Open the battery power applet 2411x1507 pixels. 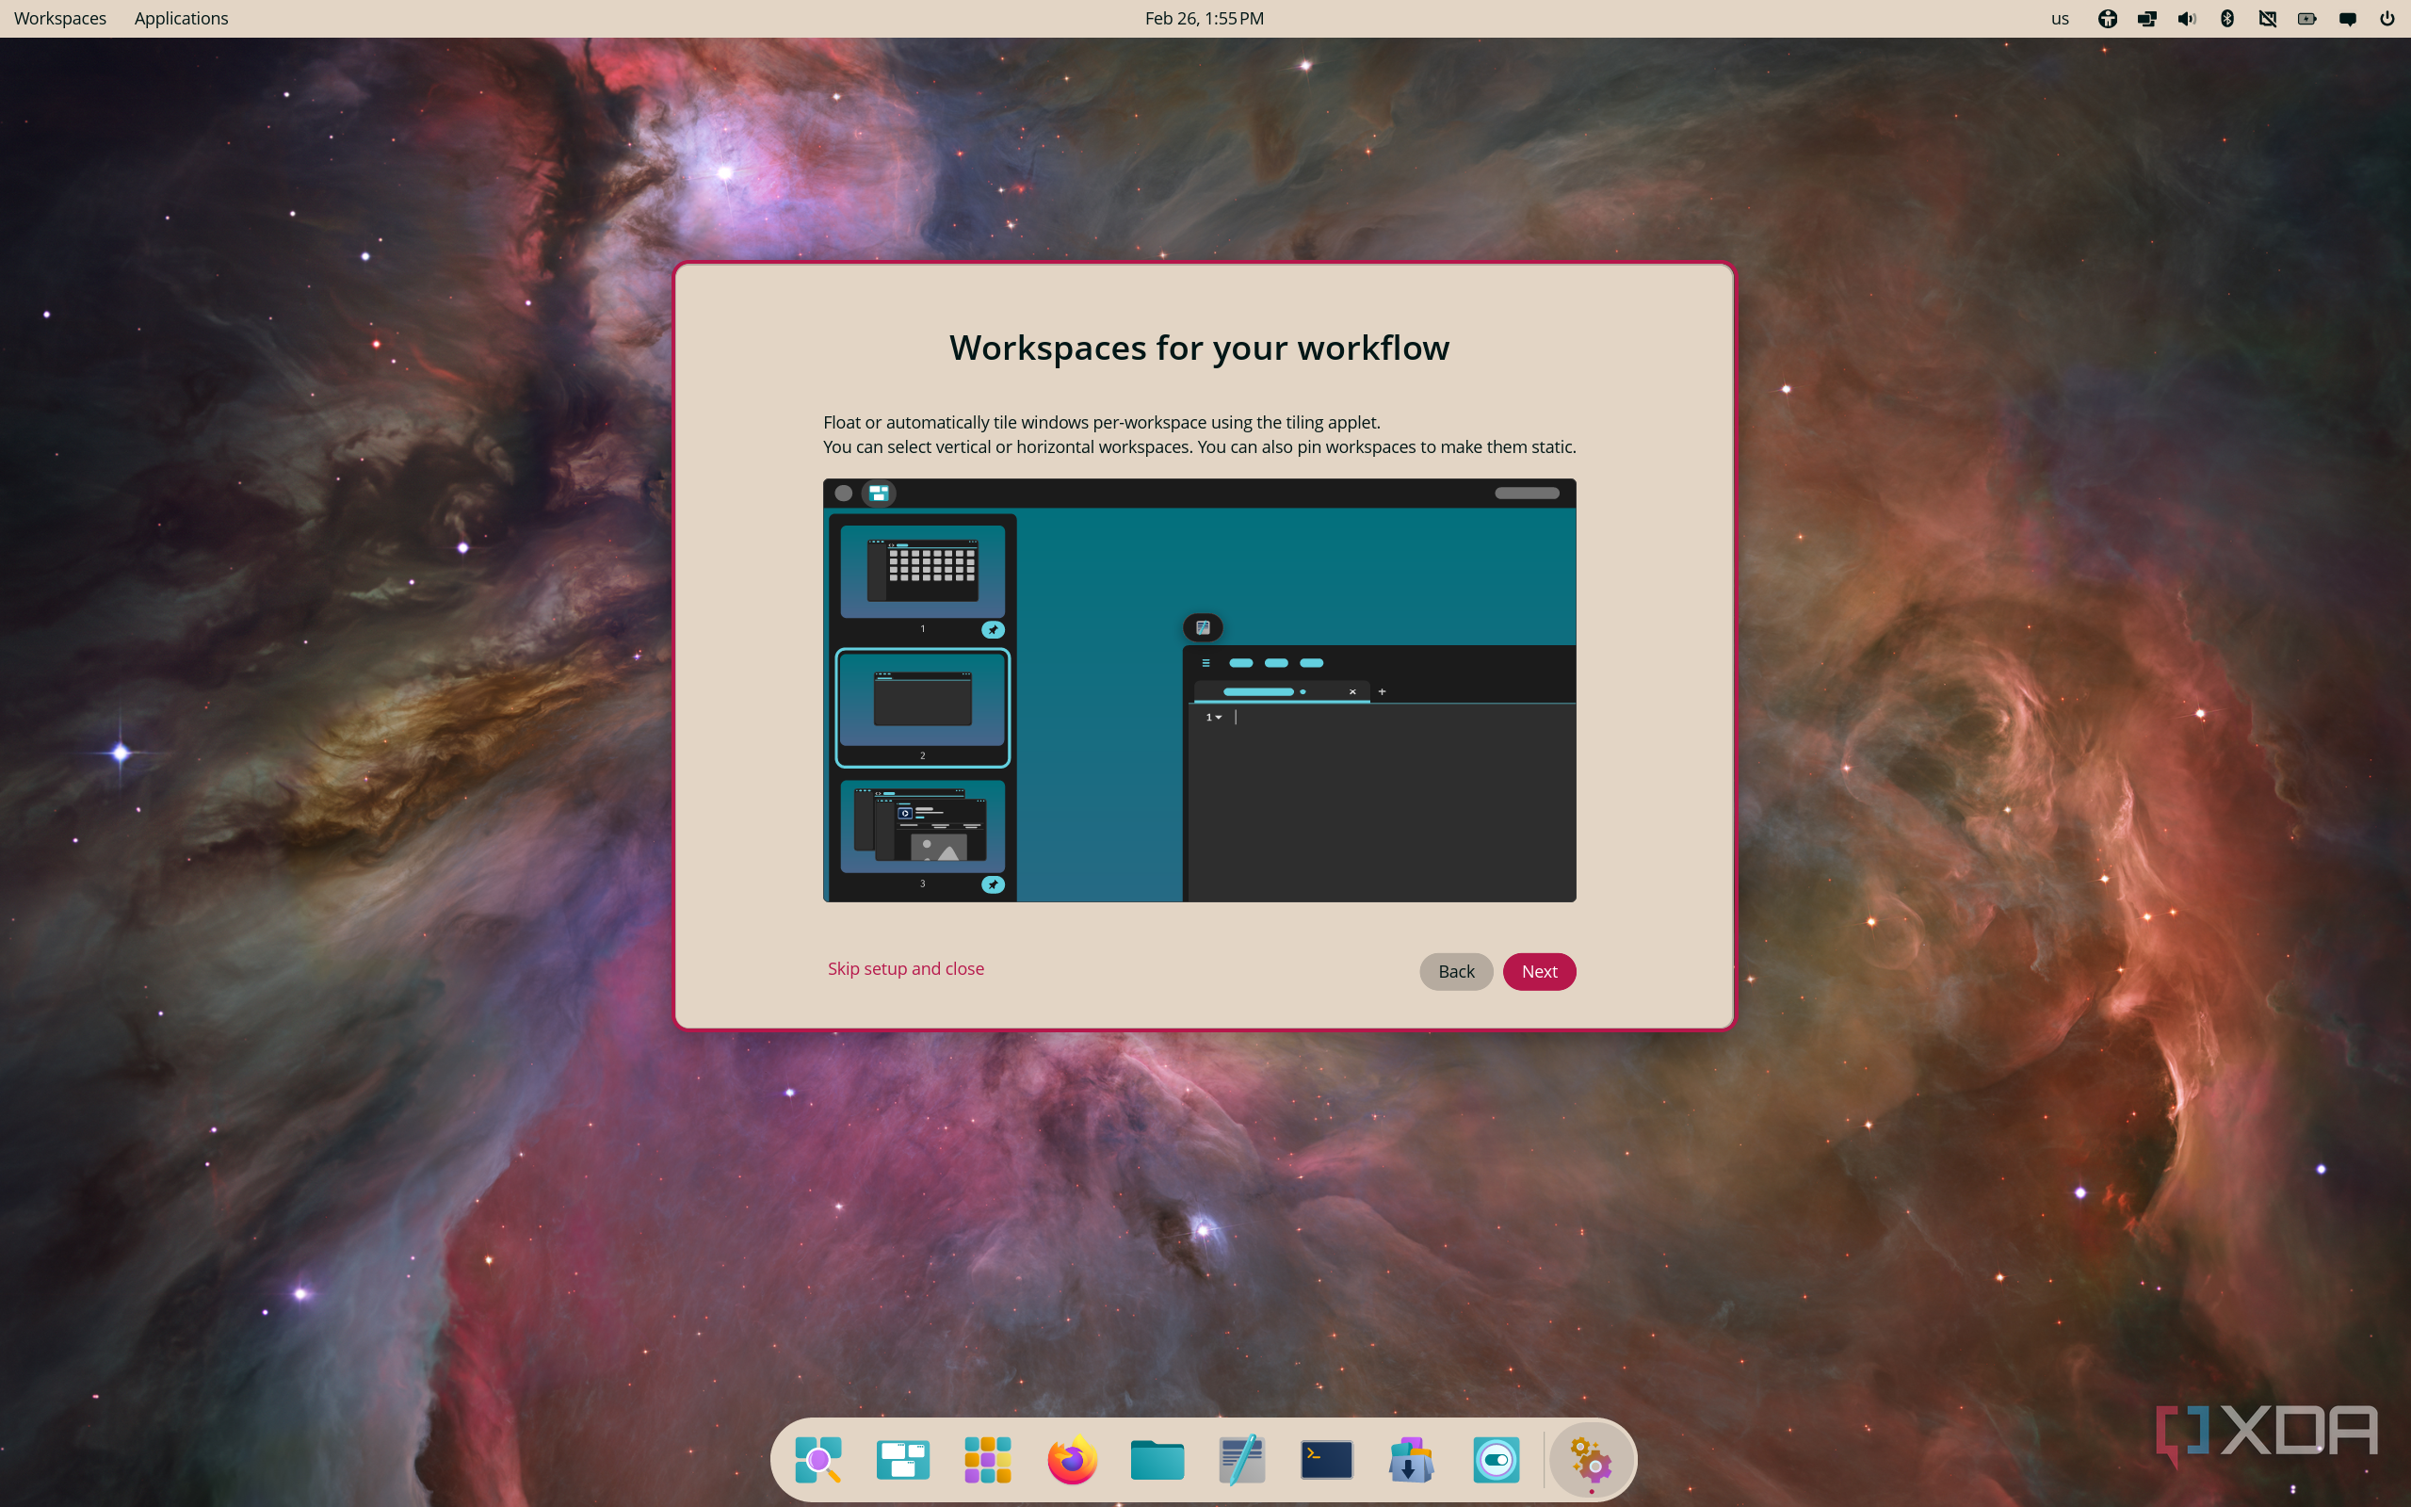point(2306,18)
